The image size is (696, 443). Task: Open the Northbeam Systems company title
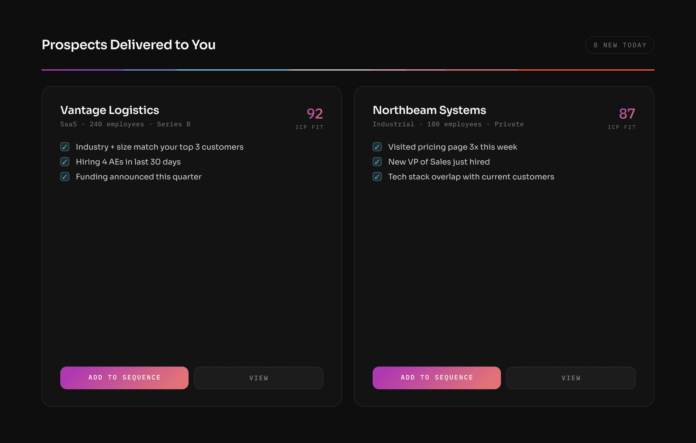pos(429,110)
